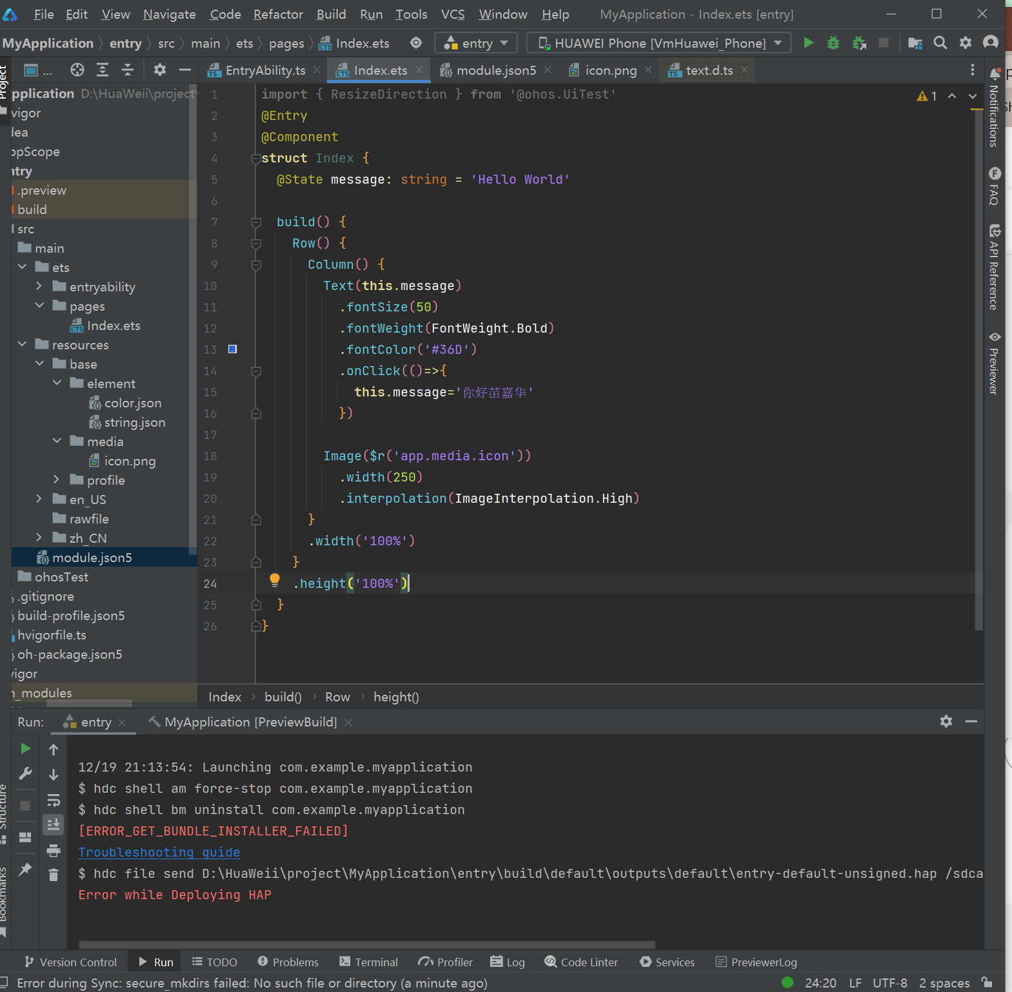Expand all nodes in project panel

[x=103, y=70]
